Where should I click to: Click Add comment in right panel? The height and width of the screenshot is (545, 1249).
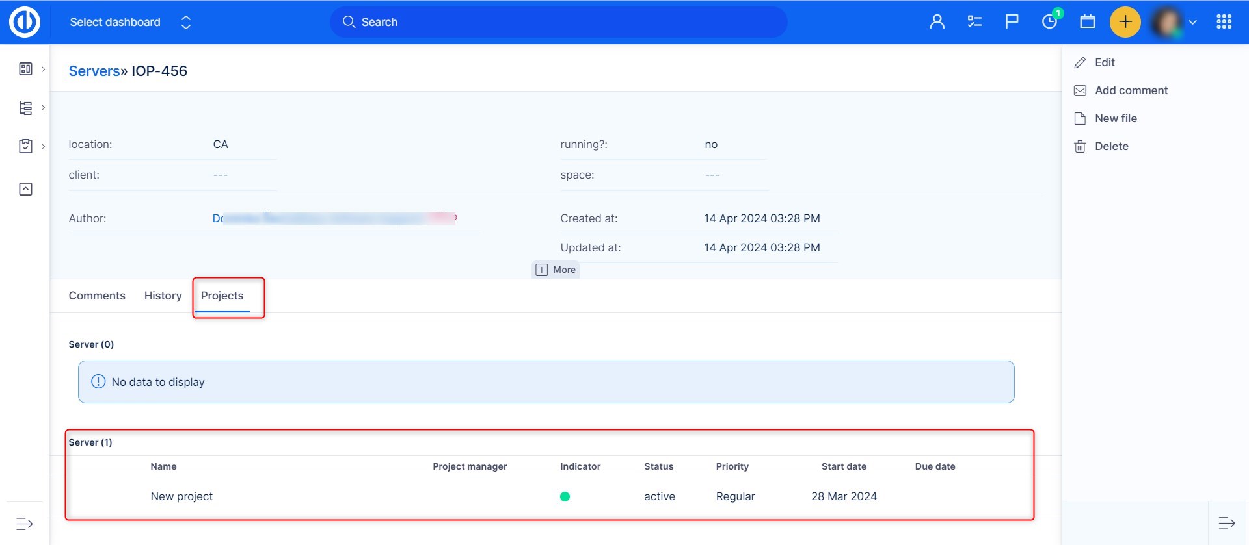coord(1131,90)
